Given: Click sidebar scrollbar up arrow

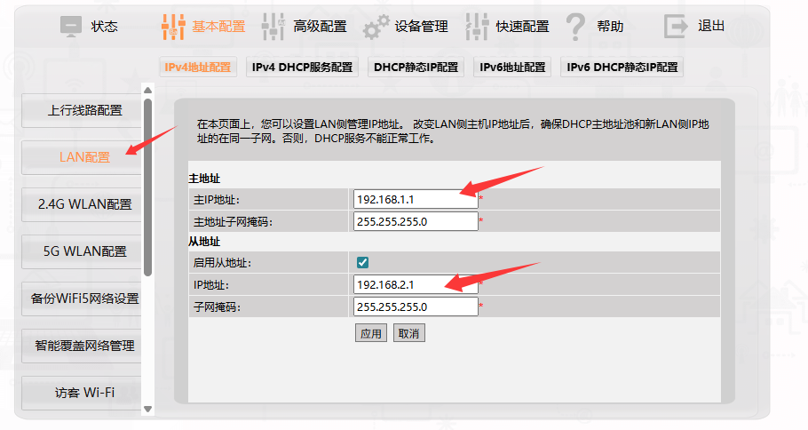Looking at the screenshot, I should coord(148,91).
